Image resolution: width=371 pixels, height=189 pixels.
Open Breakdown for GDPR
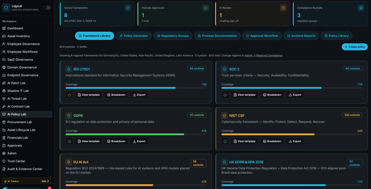click(116, 141)
